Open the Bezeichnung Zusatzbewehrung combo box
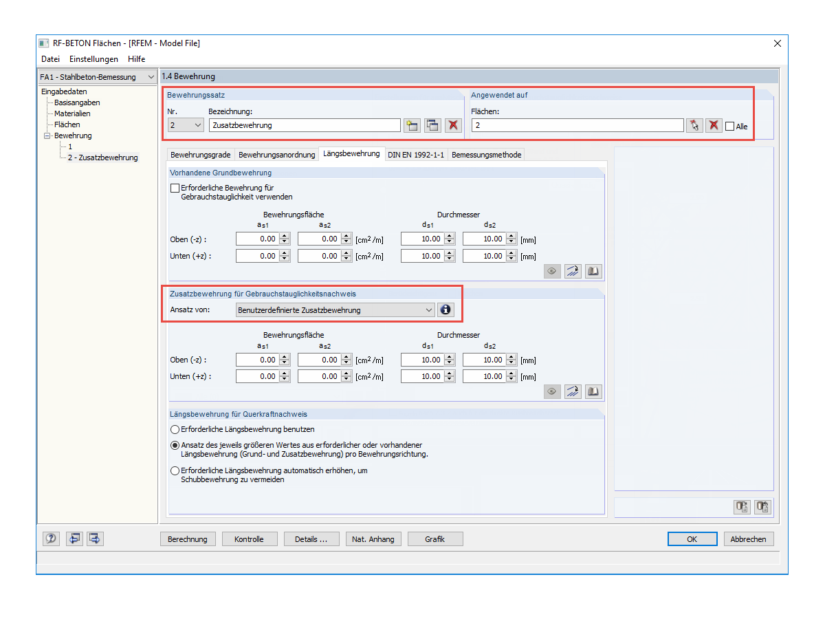Viewport: 825px width, 619px height. pyautogui.click(x=305, y=125)
